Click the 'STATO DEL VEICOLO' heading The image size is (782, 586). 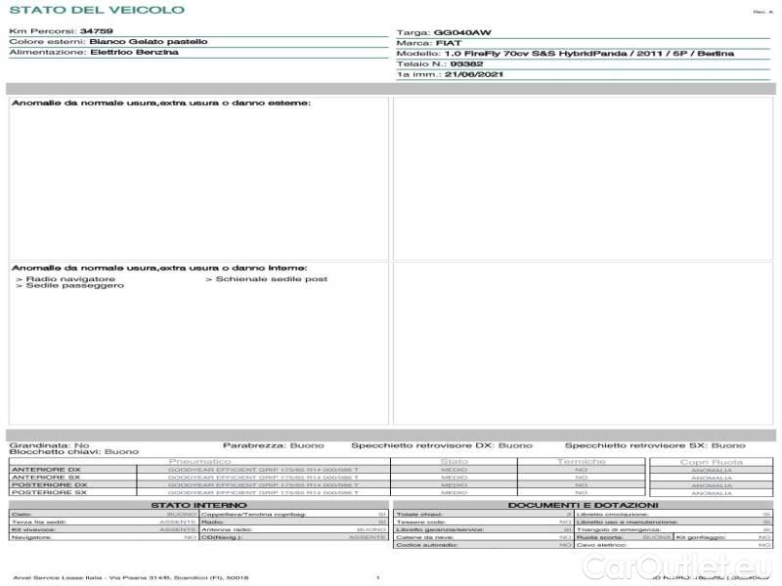[x=97, y=10]
